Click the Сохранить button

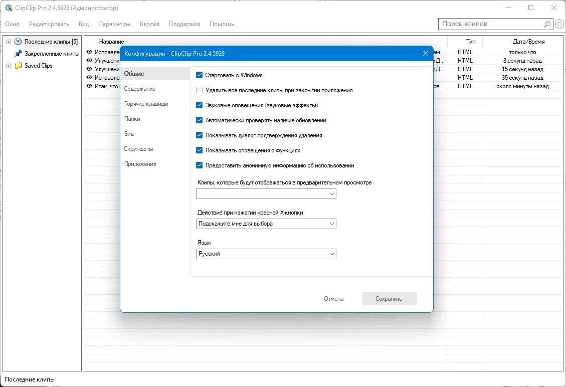click(x=389, y=299)
